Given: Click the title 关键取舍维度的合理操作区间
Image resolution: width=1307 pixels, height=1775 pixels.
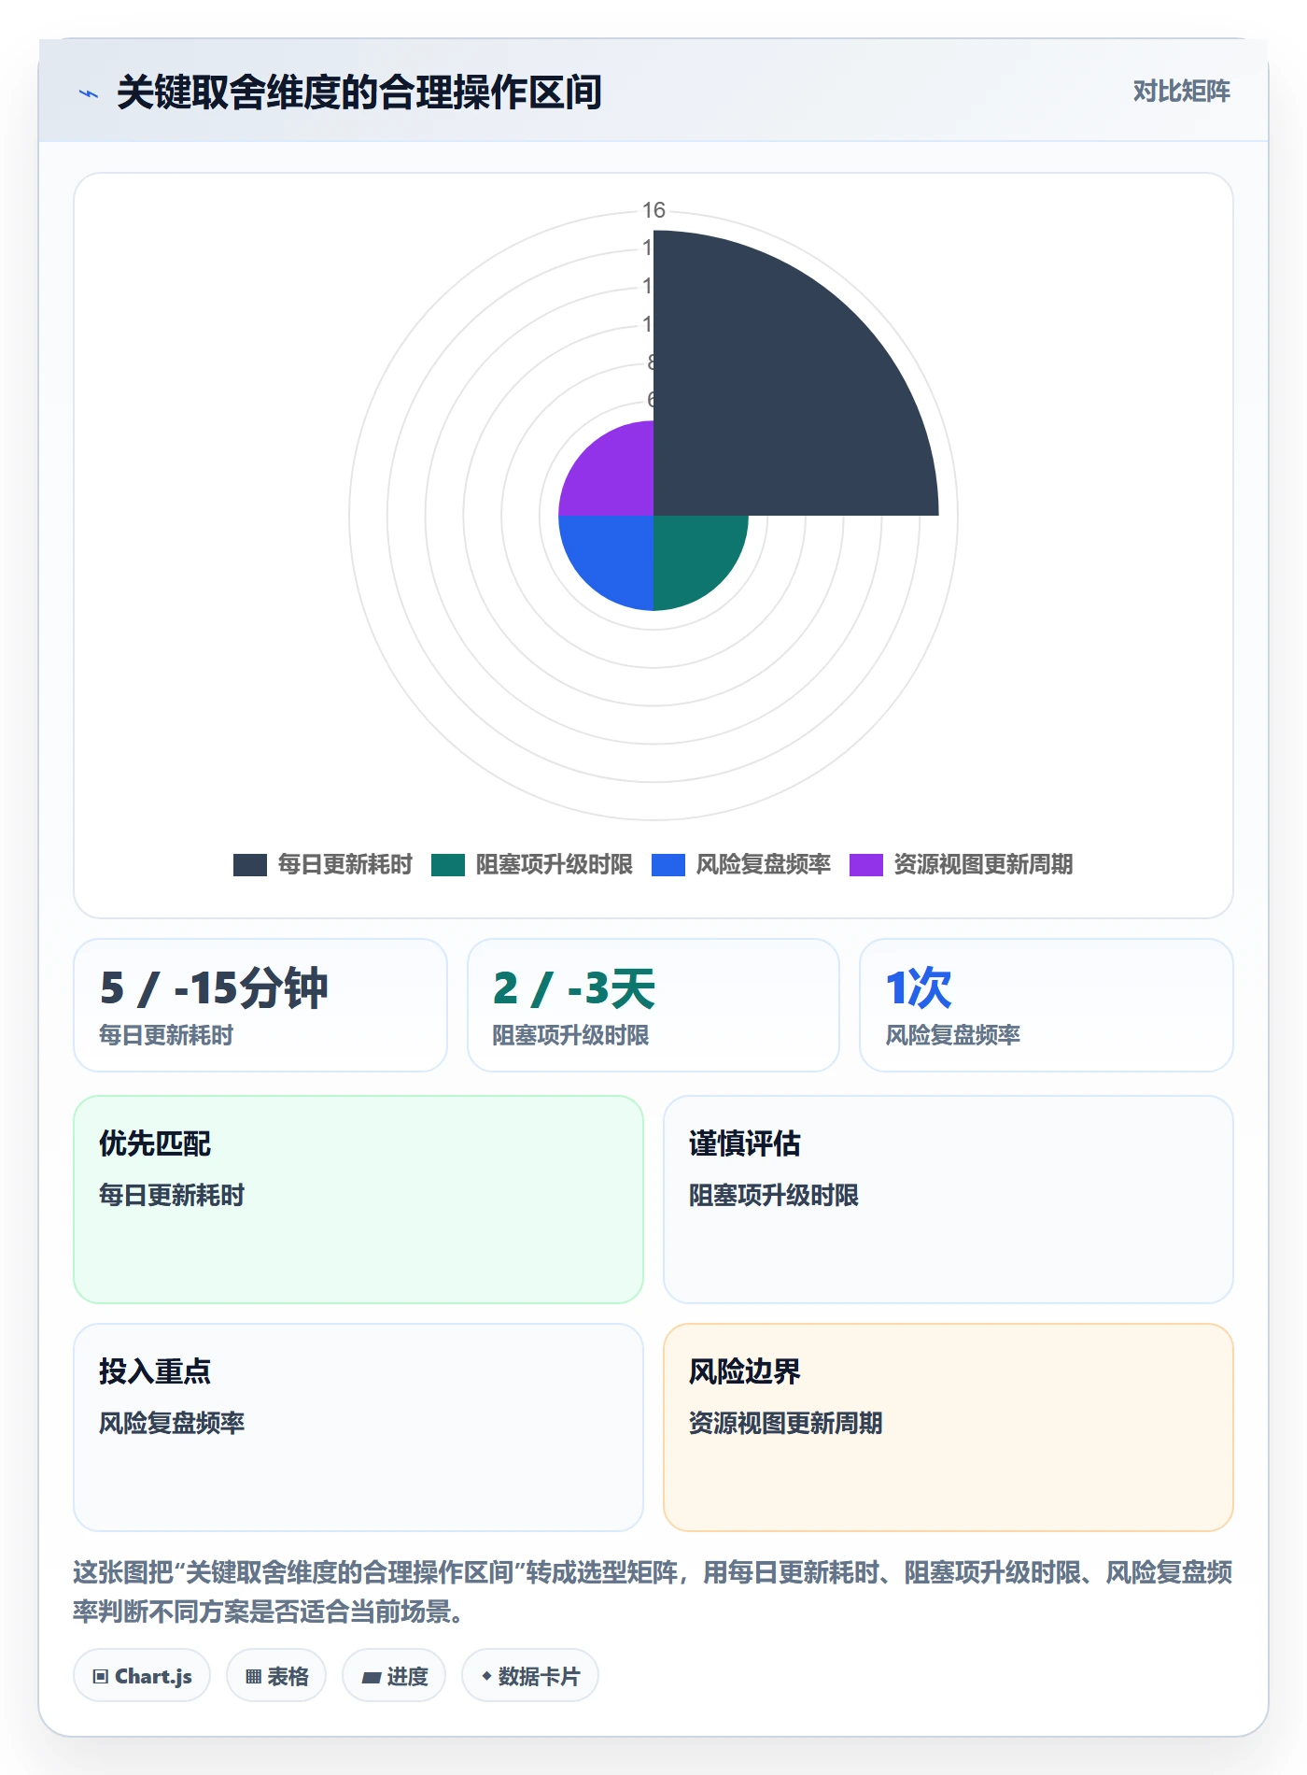Looking at the screenshot, I should pyautogui.click(x=359, y=92).
